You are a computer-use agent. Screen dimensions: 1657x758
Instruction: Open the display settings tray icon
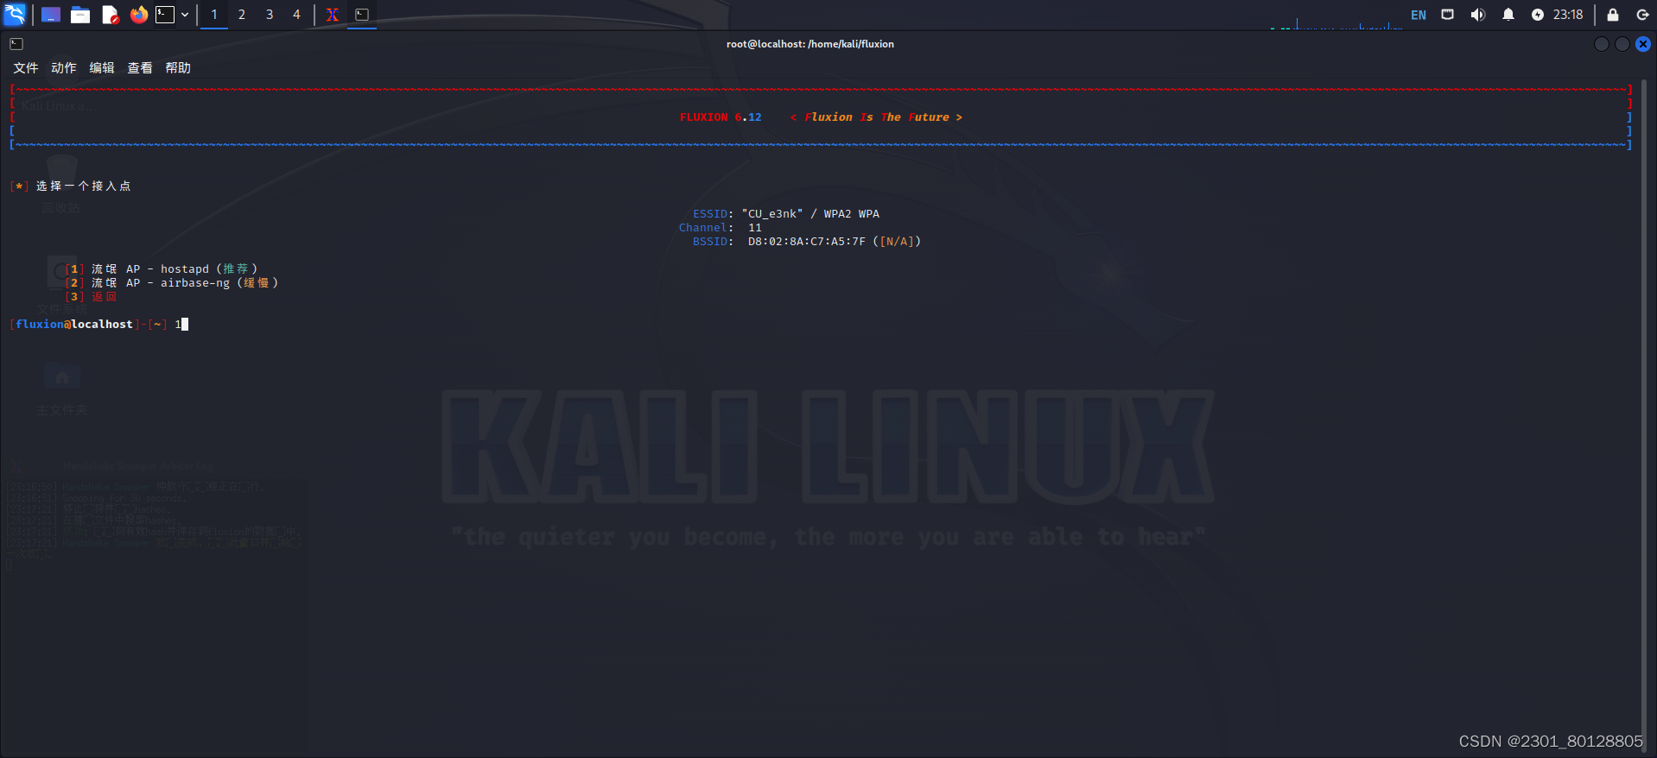pos(1448,15)
